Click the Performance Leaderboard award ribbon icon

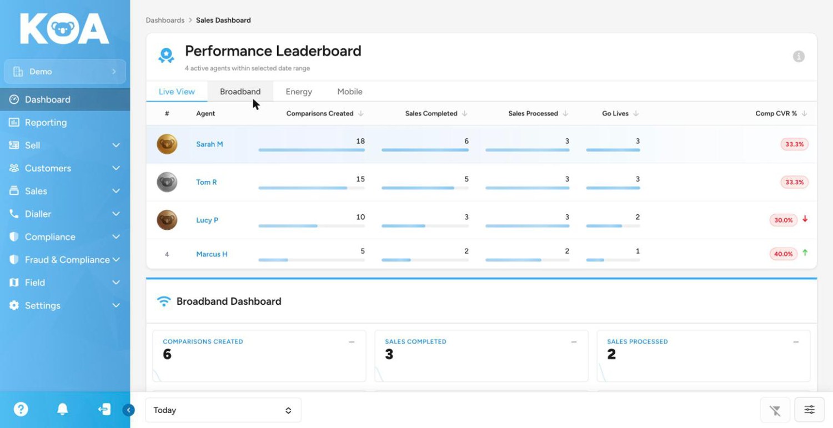(166, 55)
